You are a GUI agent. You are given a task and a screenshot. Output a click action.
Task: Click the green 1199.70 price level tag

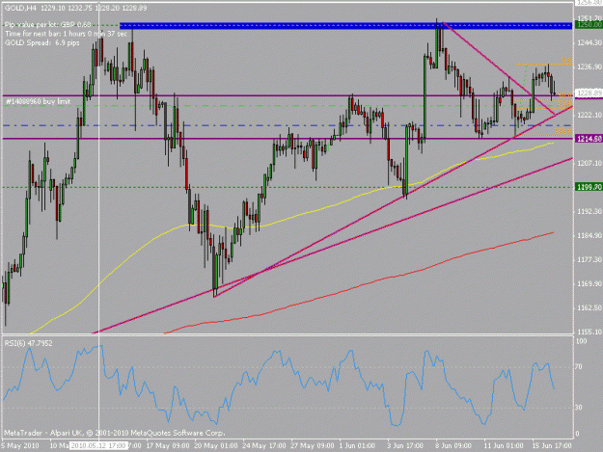589,187
